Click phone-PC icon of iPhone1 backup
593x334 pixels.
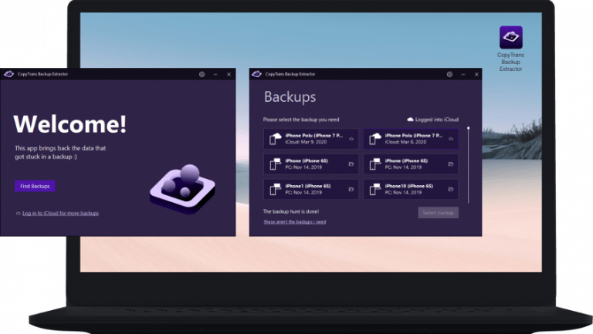point(276,189)
